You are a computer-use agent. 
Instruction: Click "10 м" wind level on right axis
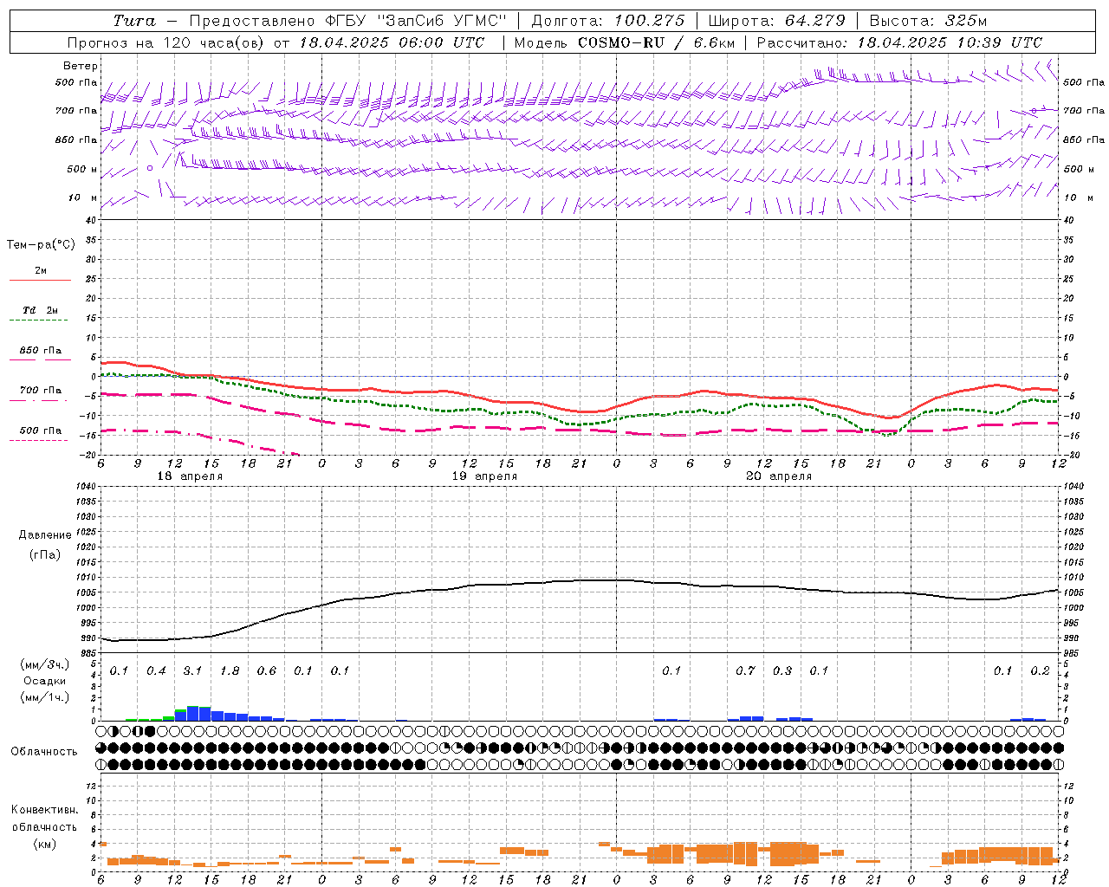tap(1078, 198)
